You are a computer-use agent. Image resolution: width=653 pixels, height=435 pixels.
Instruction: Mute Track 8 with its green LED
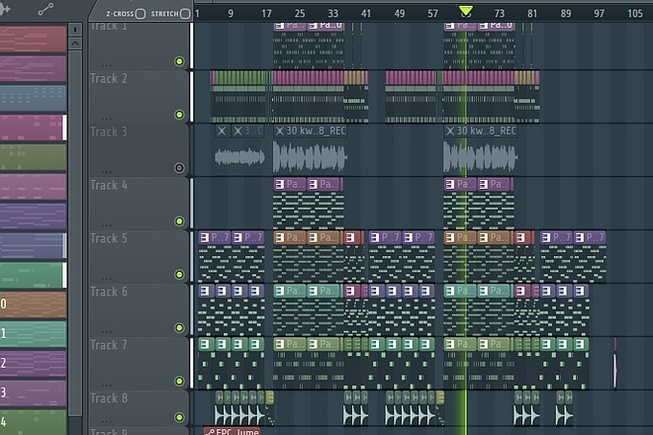click(x=179, y=417)
